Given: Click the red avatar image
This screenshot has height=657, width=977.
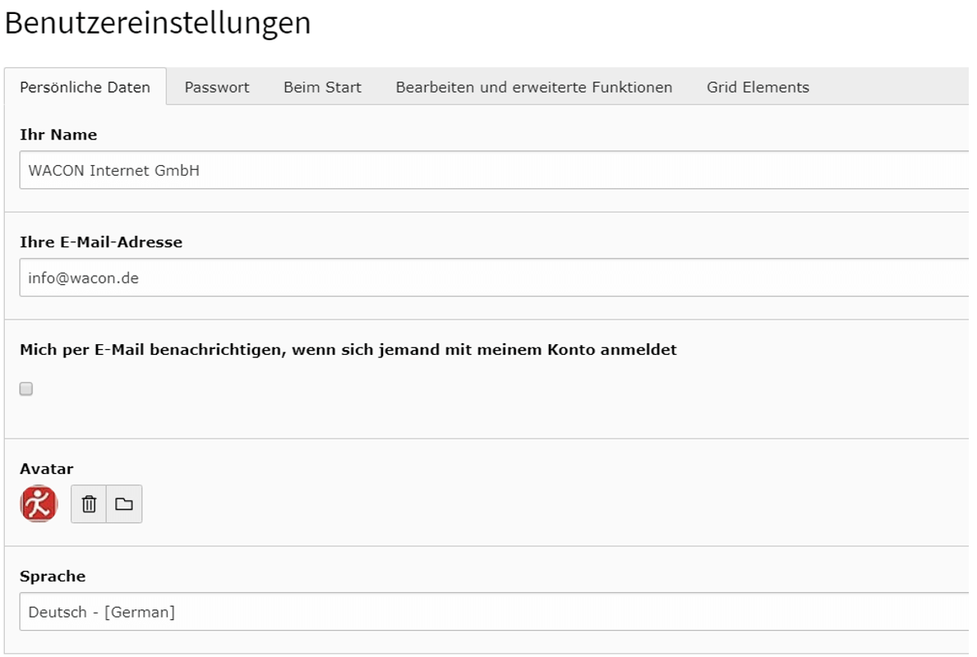Looking at the screenshot, I should pyautogui.click(x=39, y=504).
